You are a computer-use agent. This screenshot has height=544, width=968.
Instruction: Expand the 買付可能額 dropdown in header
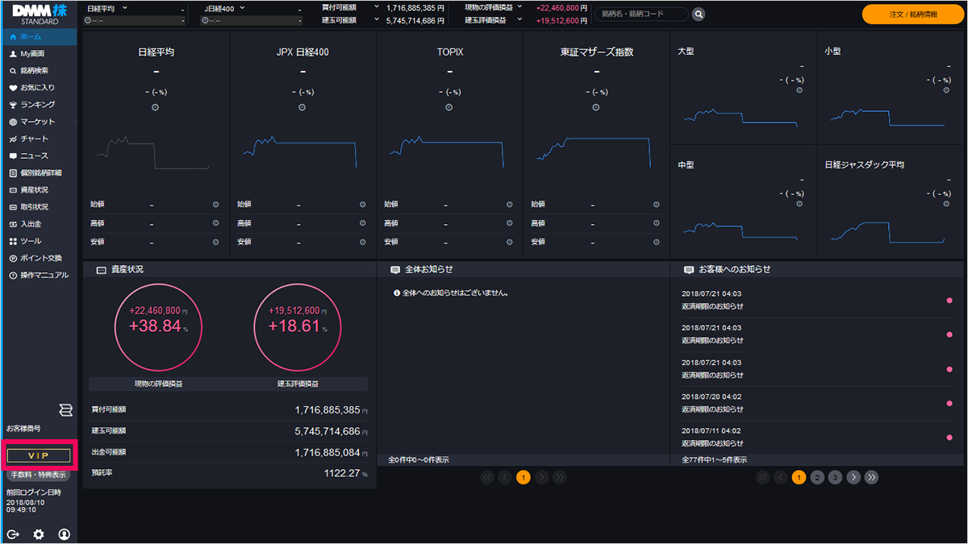pyautogui.click(x=377, y=7)
